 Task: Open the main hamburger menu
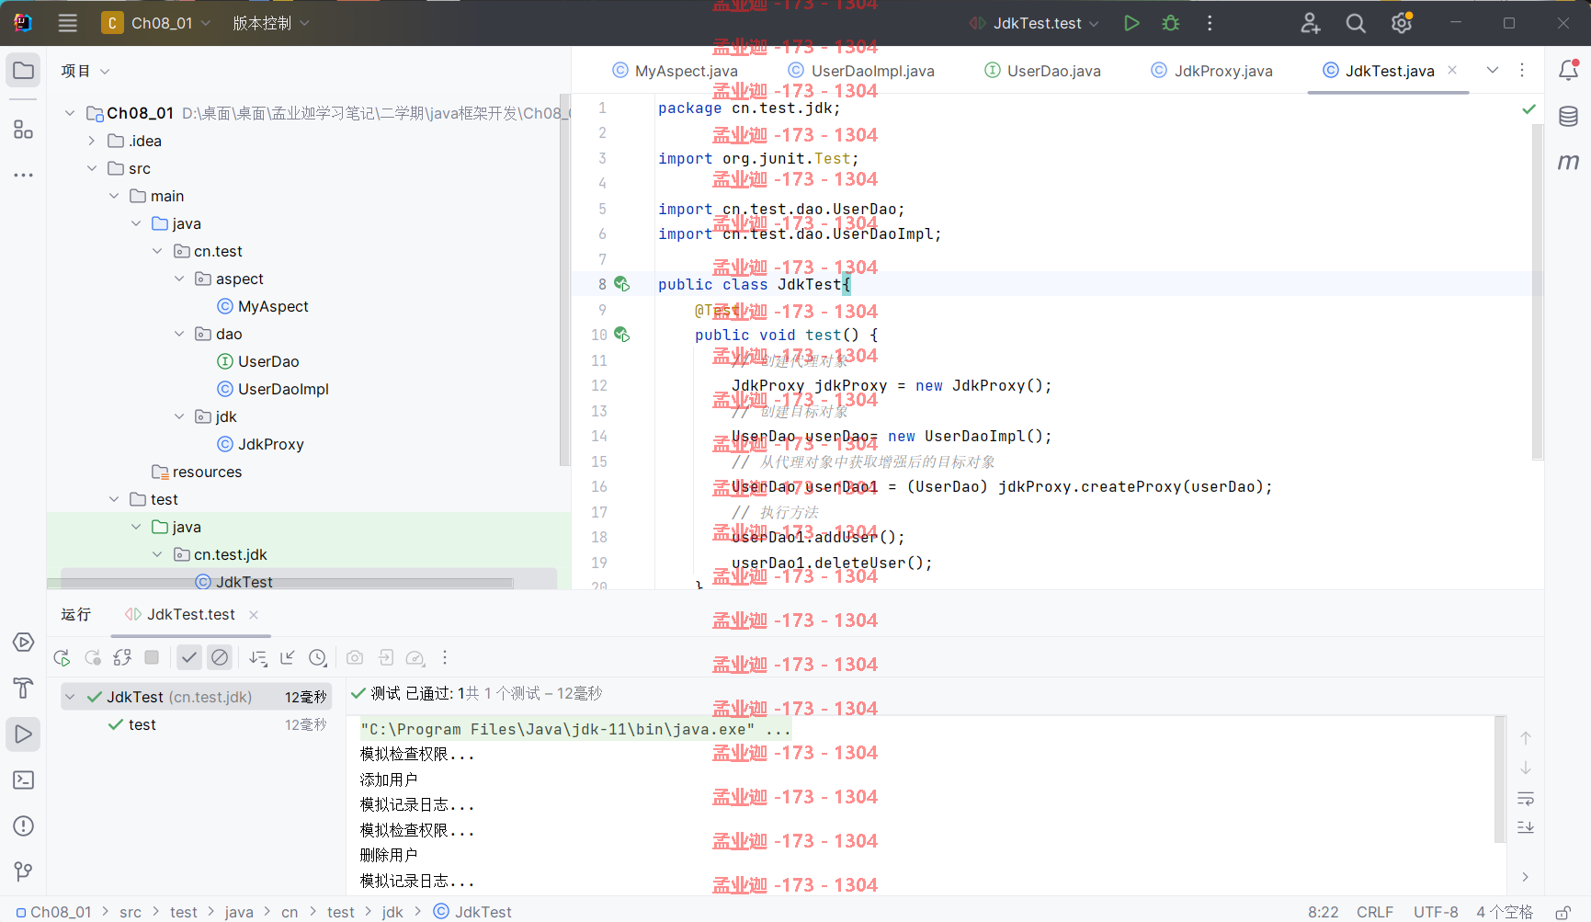click(x=68, y=23)
